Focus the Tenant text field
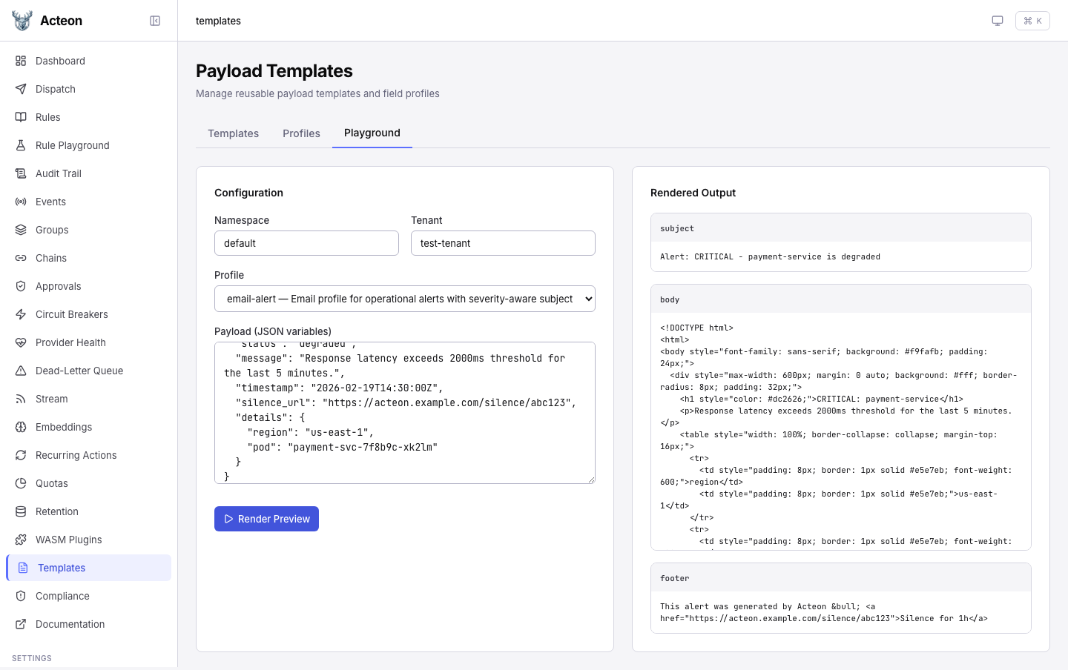 tap(503, 243)
